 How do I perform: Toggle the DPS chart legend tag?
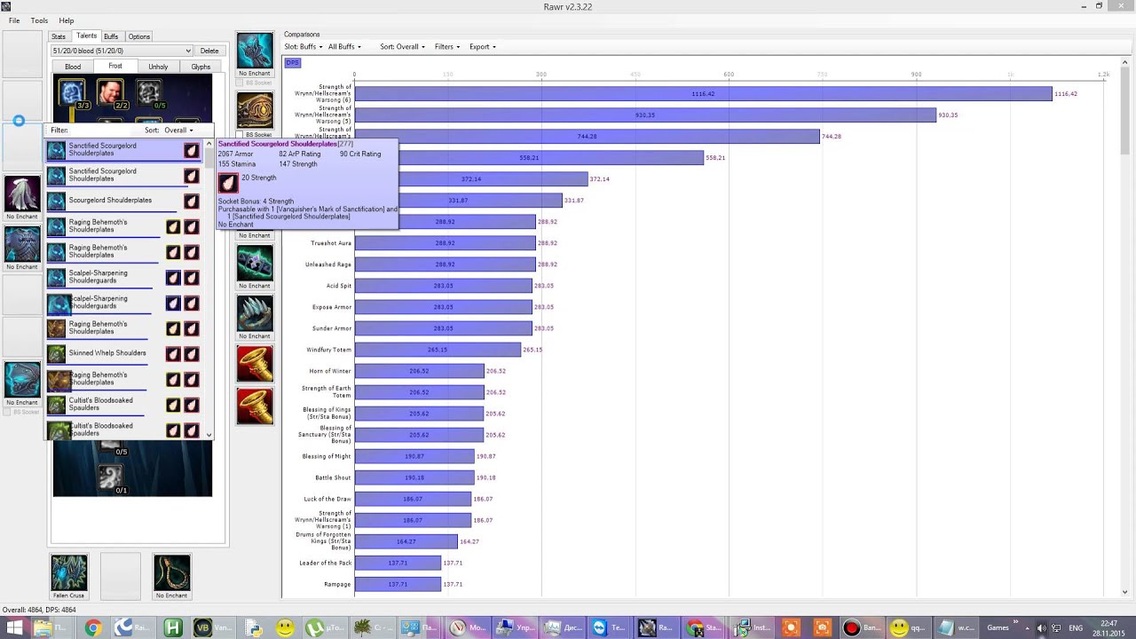tap(292, 63)
